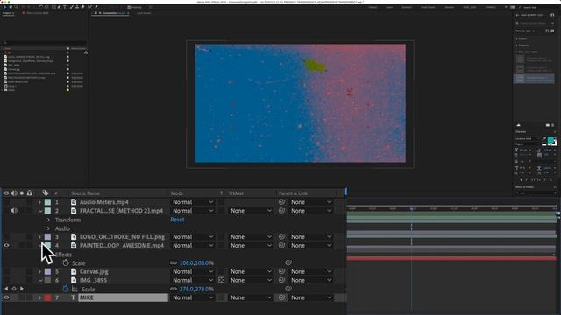Toggle Scale stopwatch under IMG_3895
The width and height of the screenshot is (561, 315).
click(66, 289)
